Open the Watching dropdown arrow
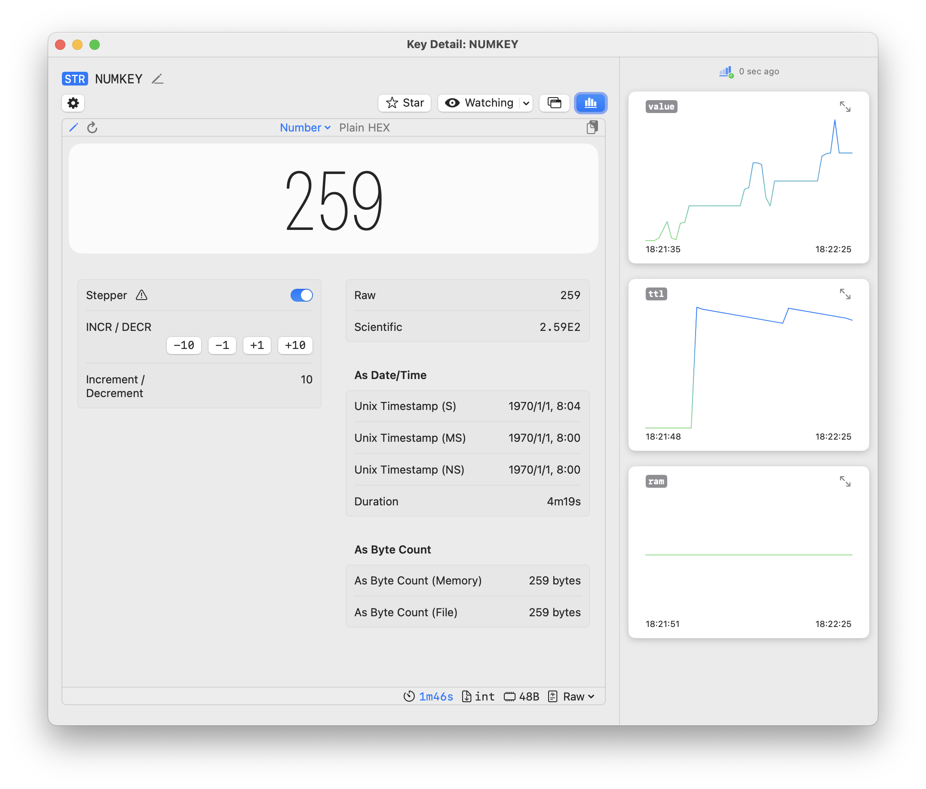This screenshot has height=789, width=926. pos(527,103)
